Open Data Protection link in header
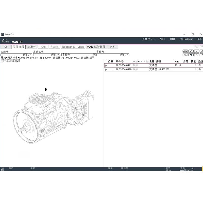Image resolution: width=203 pixels, height=203 pixels. click(186, 39)
